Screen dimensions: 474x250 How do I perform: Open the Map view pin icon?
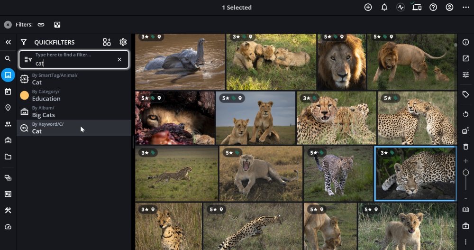tap(8, 108)
